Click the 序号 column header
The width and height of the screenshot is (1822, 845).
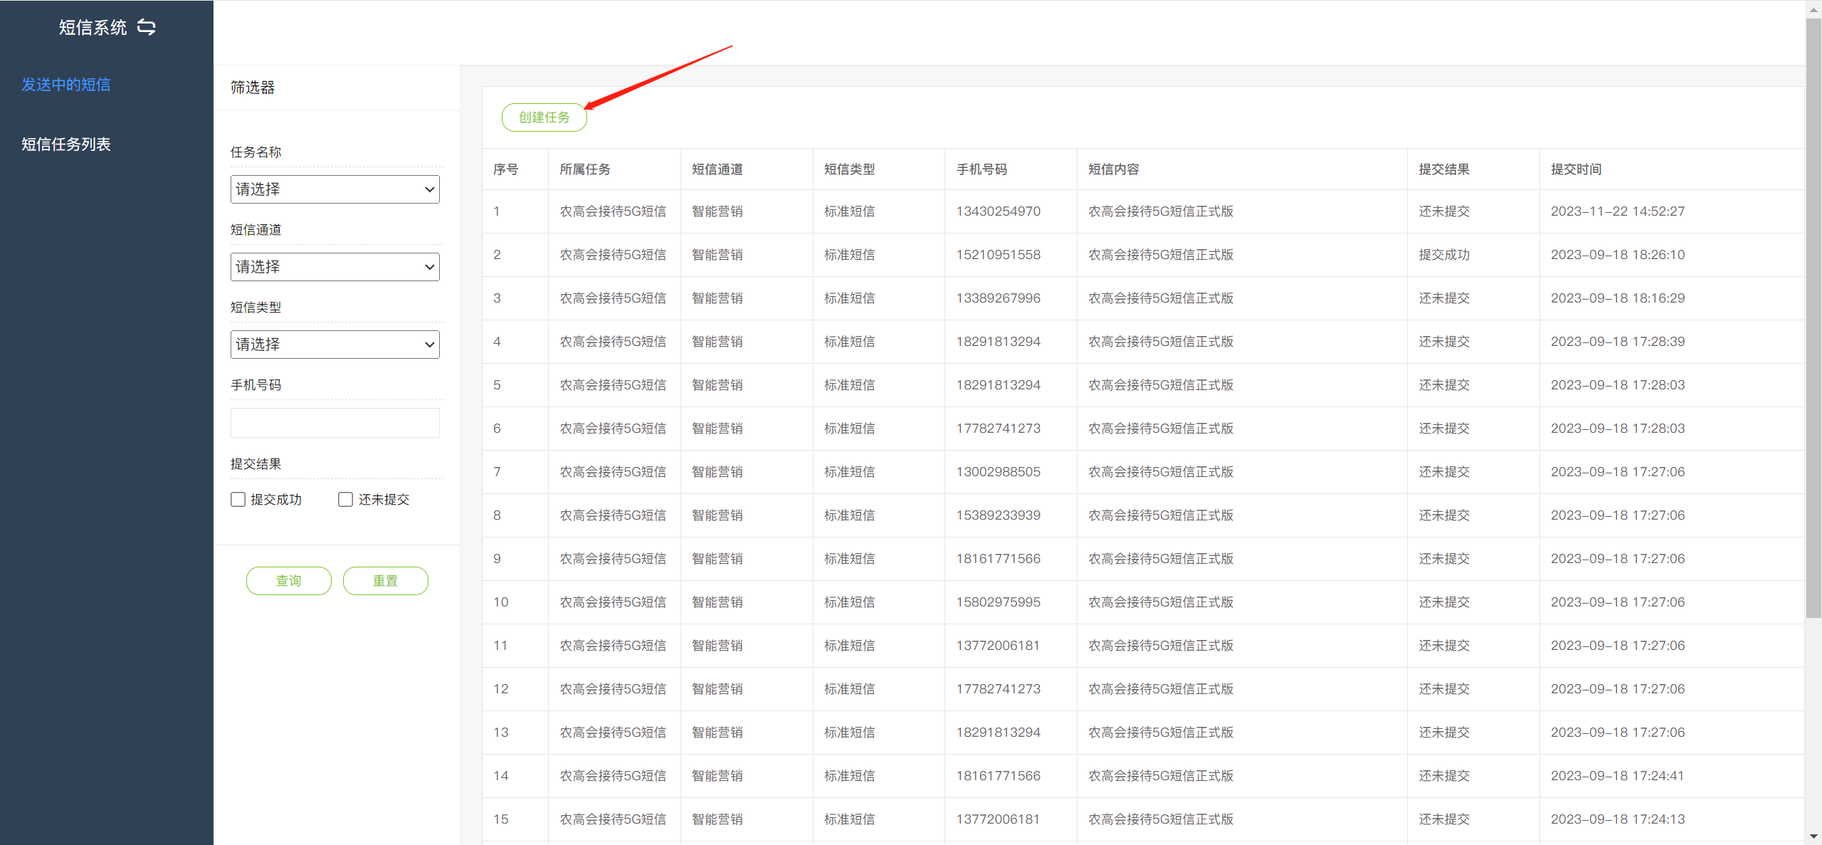[x=505, y=169]
